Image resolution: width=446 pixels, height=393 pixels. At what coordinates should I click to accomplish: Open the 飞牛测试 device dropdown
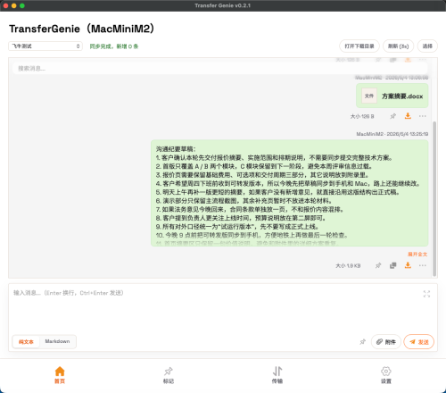(45, 46)
